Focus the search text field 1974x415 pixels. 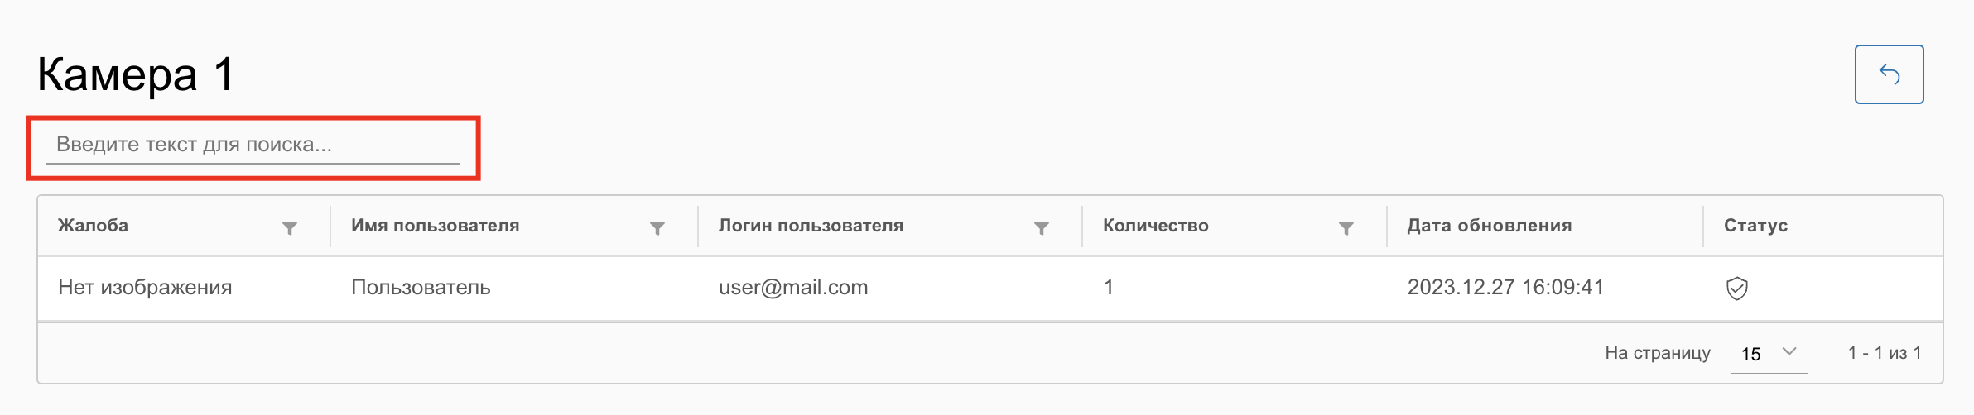(253, 145)
